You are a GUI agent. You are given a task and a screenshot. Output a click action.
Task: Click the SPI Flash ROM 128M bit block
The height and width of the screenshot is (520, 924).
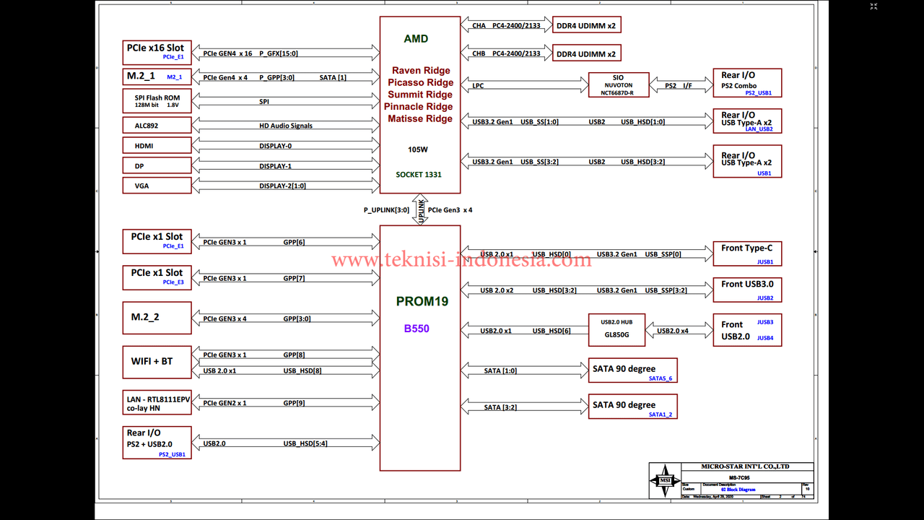pos(157,100)
